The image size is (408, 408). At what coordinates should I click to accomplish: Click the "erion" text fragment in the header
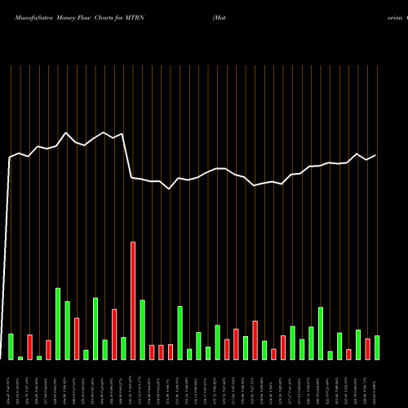[x=395, y=18]
